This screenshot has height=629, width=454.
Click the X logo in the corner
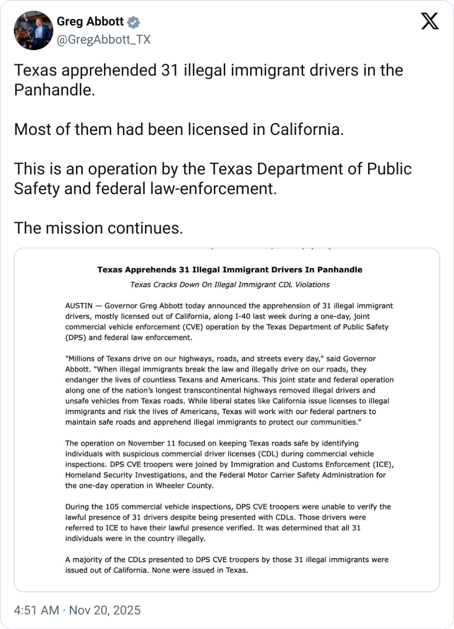[430, 21]
